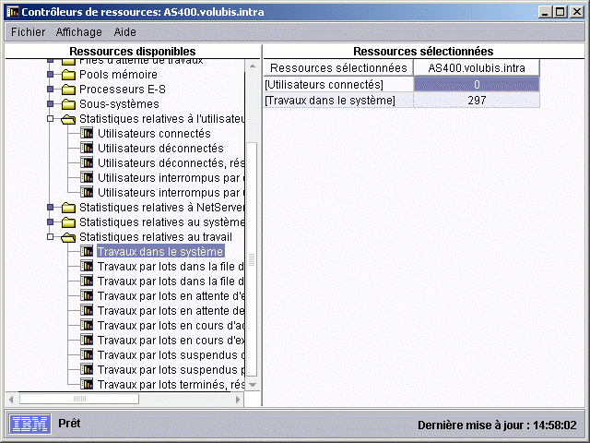This screenshot has height=443, width=590.
Task: Click the Dernière mise à jour time in status bar
Action: (497, 425)
